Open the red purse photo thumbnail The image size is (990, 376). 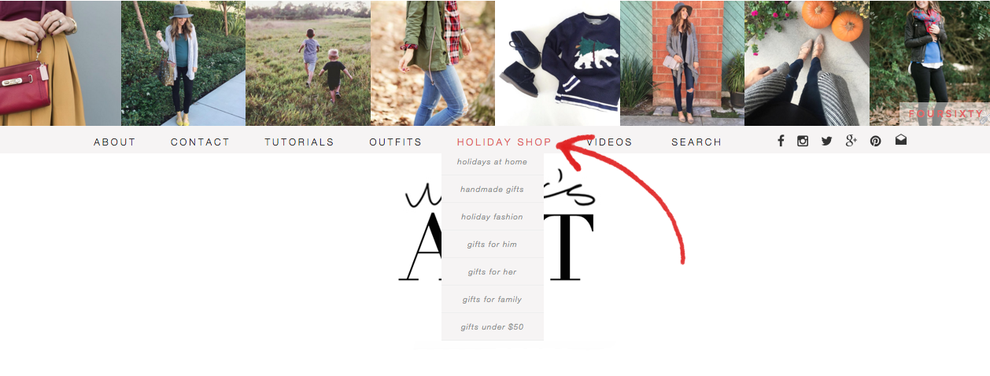60,63
